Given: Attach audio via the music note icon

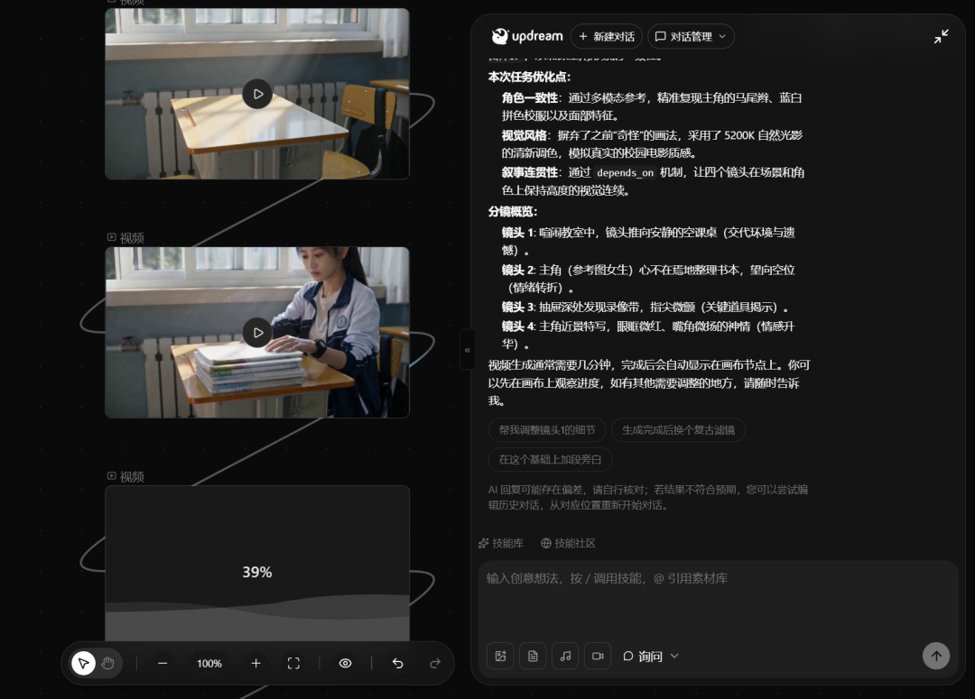Looking at the screenshot, I should 565,656.
